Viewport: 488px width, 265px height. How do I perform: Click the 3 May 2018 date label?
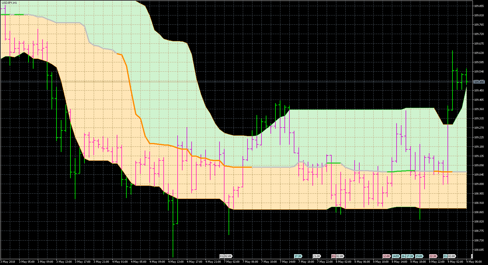[8, 262]
